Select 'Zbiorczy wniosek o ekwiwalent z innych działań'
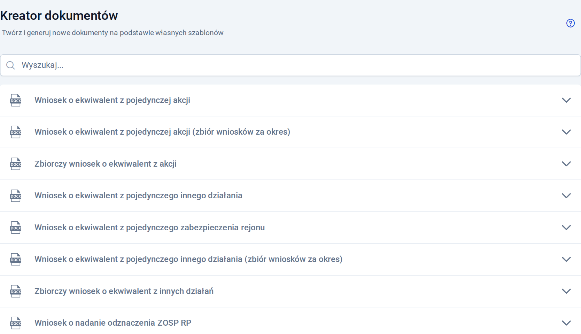Viewport: 581px width, 334px height. 124,291
